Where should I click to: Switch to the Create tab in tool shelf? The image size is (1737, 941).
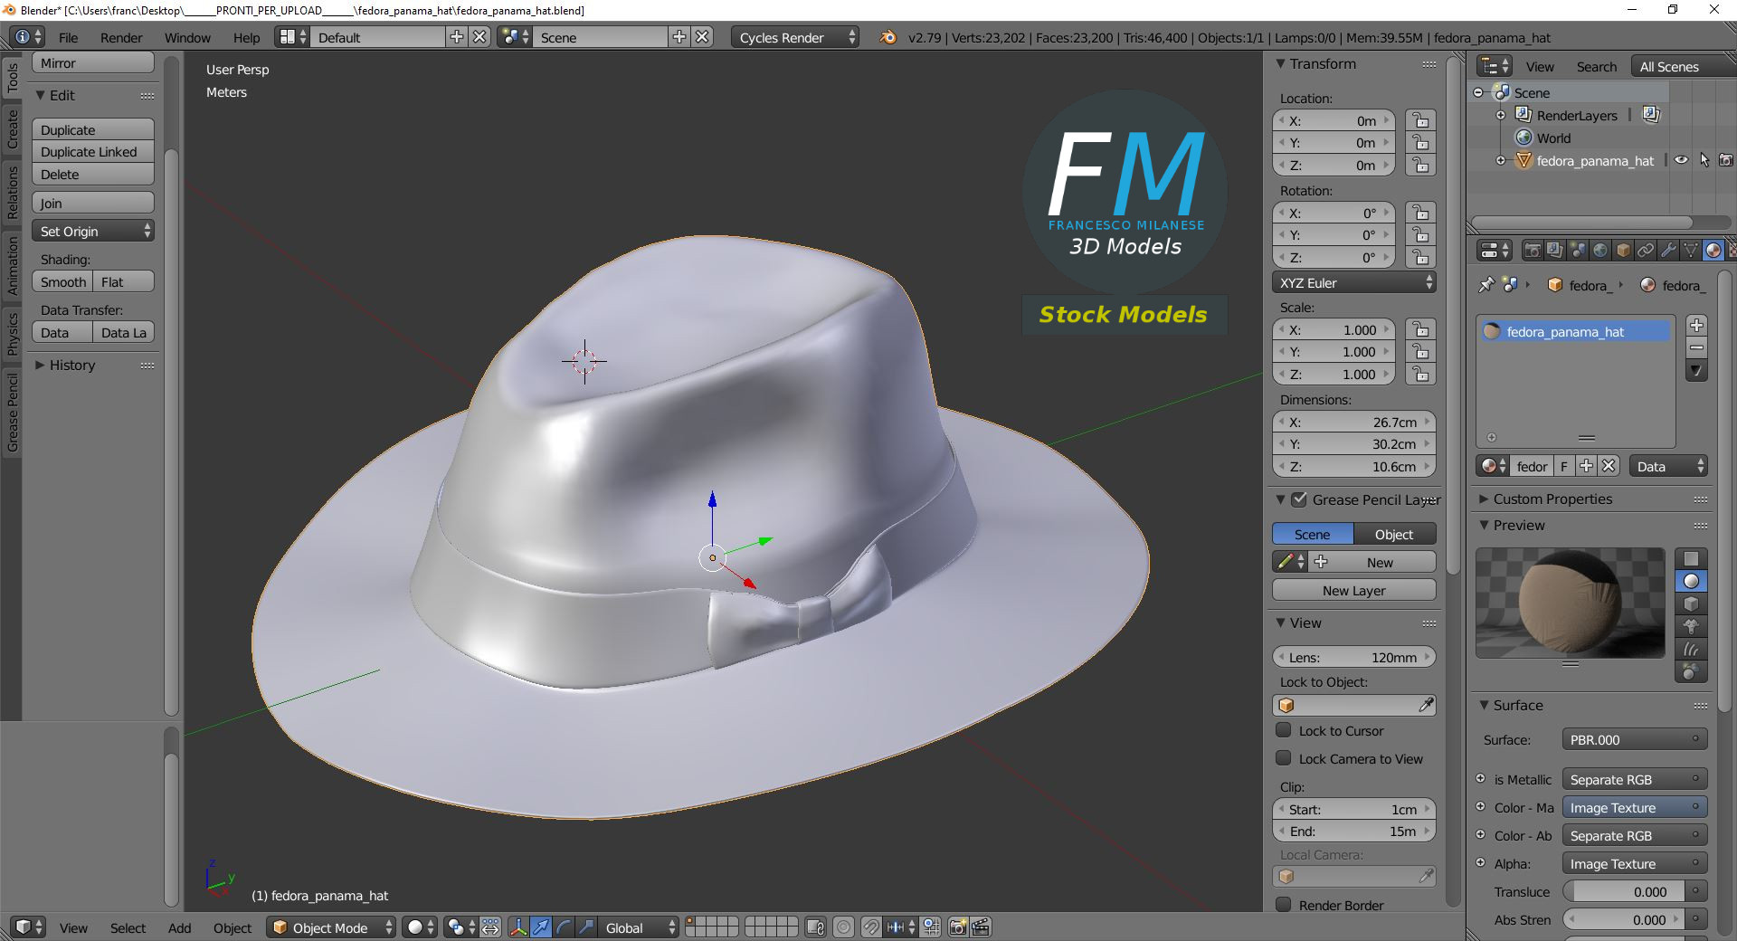tap(13, 129)
